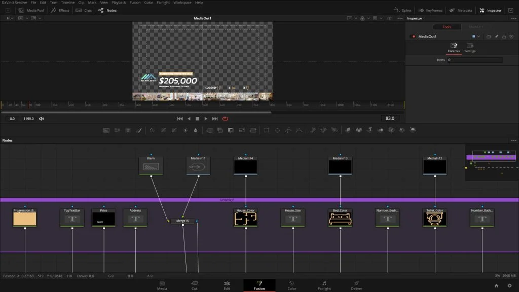Image resolution: width=519 pixels, height=292 pixels.
Task: Toggle the Nodes panel button
Action: pos(107,10)
